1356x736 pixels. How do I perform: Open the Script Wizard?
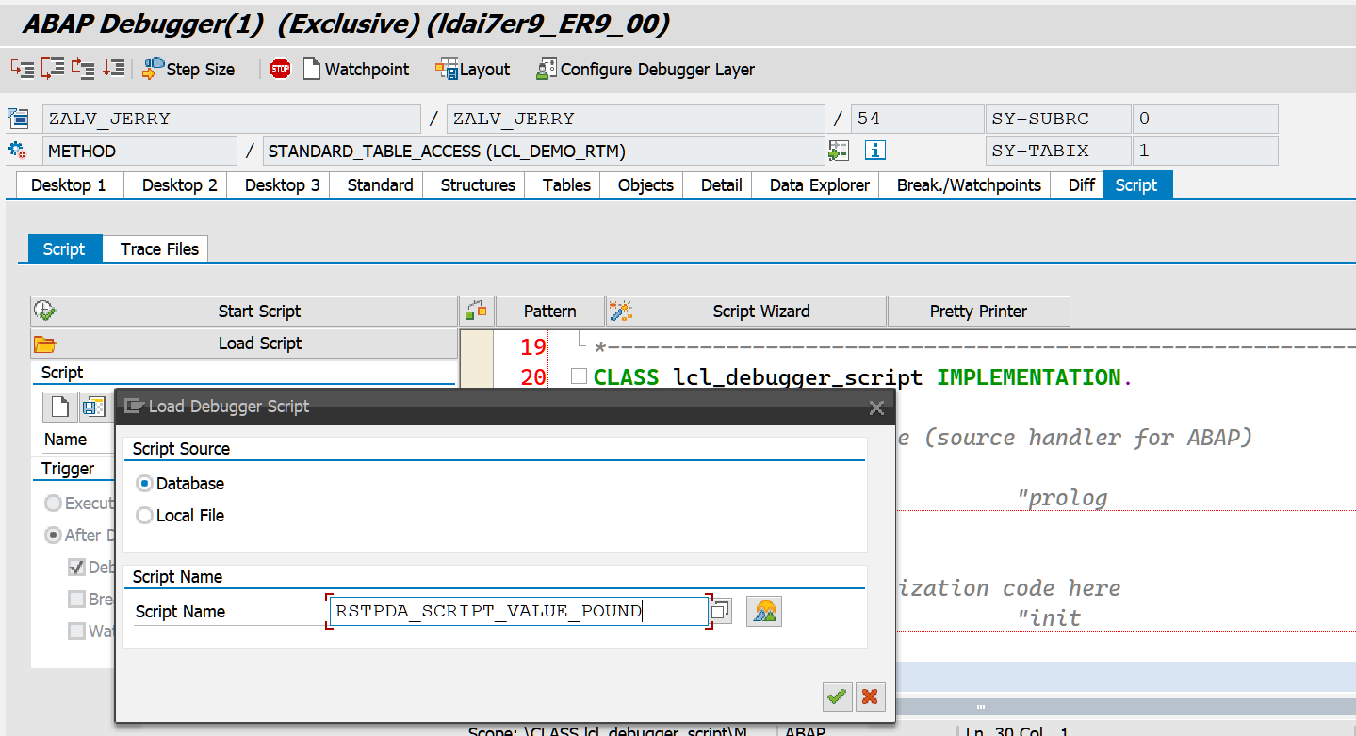point(746,312)
